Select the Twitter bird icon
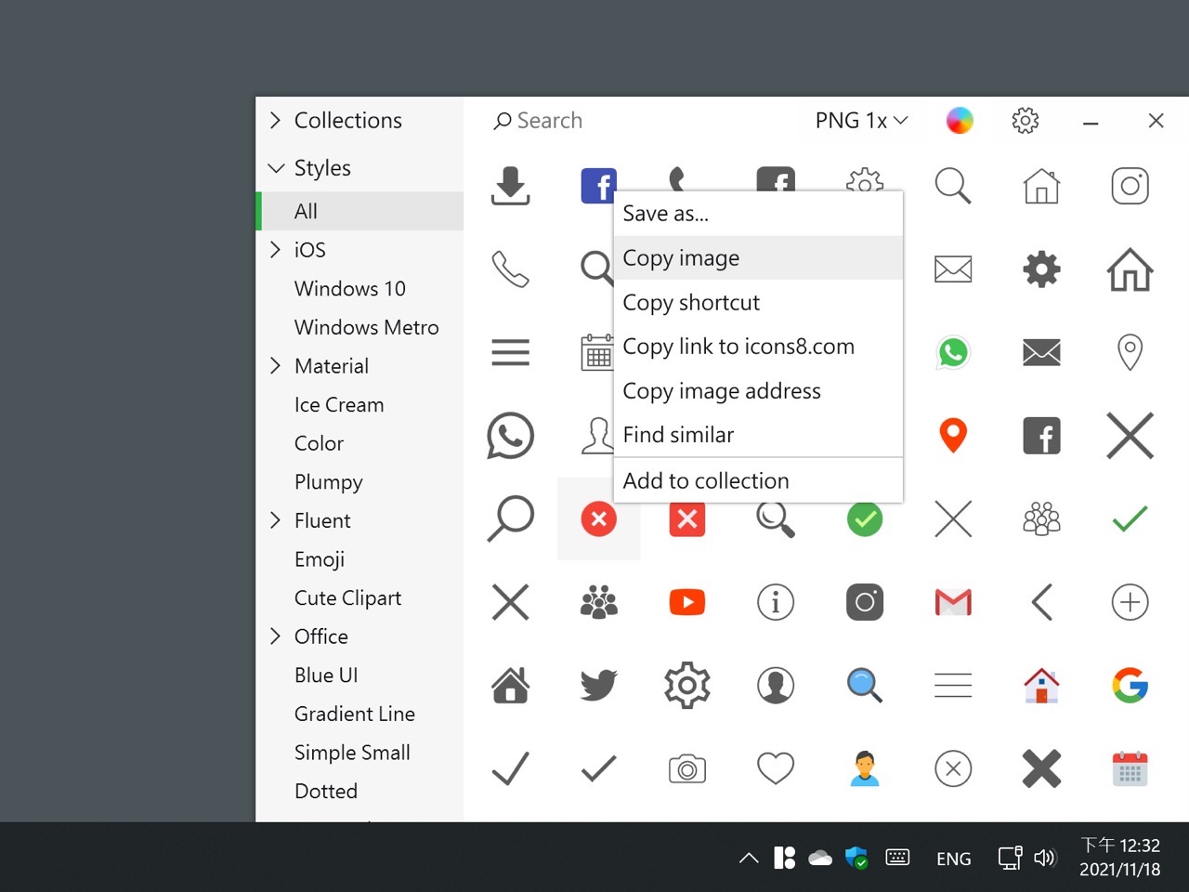Screen dimensions: 1189x892 [599, 685]
